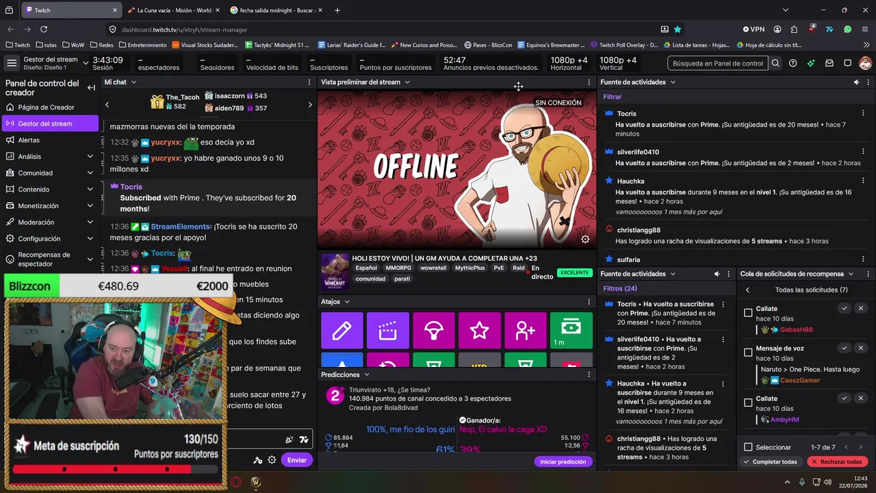This screenshot has height=493, width=876.
Task: Show next gifter leaderboard entries in chat
Action: pos(309,105)
